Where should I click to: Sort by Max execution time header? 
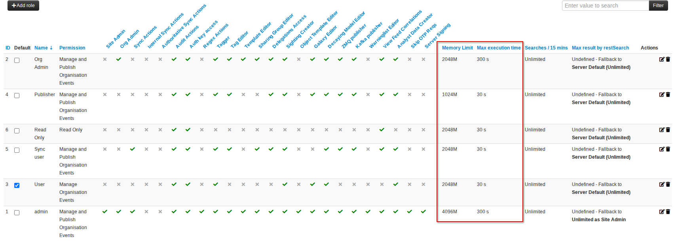coord(498,48)
